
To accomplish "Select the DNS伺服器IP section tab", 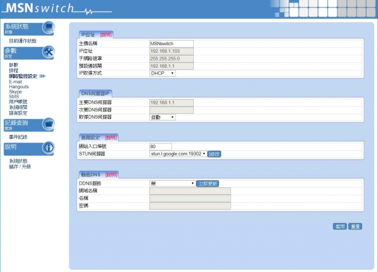I will pyautogui.click(x=95, y=93).
